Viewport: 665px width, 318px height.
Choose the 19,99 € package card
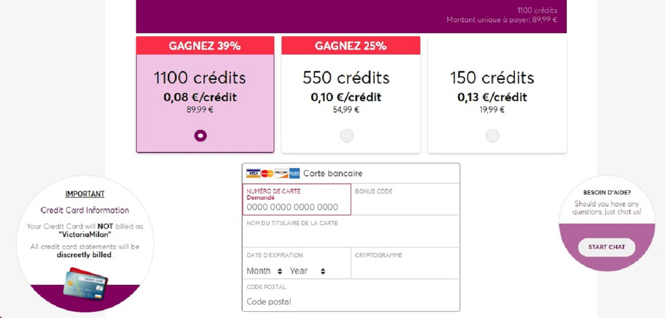(497, 93)
